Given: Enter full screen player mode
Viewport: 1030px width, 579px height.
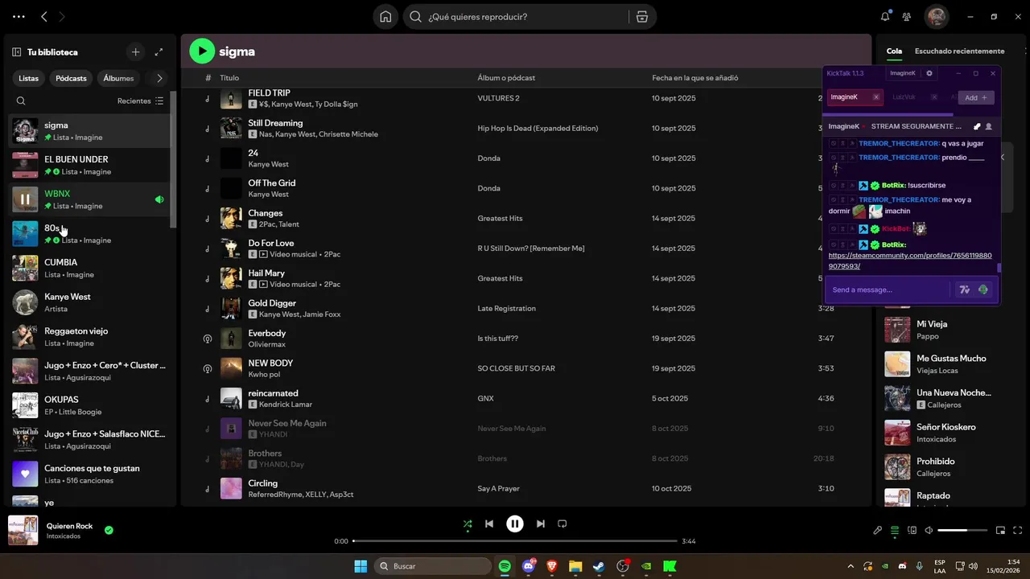Looking at the screenshot, I should point(1018,531).
